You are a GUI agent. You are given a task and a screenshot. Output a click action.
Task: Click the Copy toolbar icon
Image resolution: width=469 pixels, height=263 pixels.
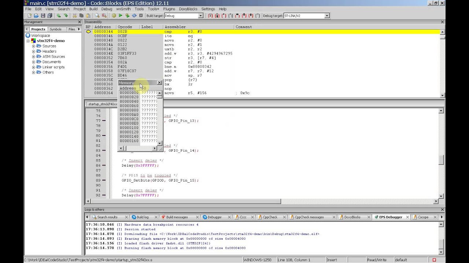81,16
